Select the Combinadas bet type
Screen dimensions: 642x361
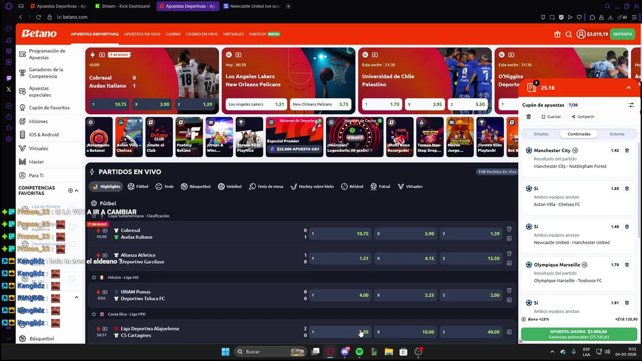tap(579, 134)
